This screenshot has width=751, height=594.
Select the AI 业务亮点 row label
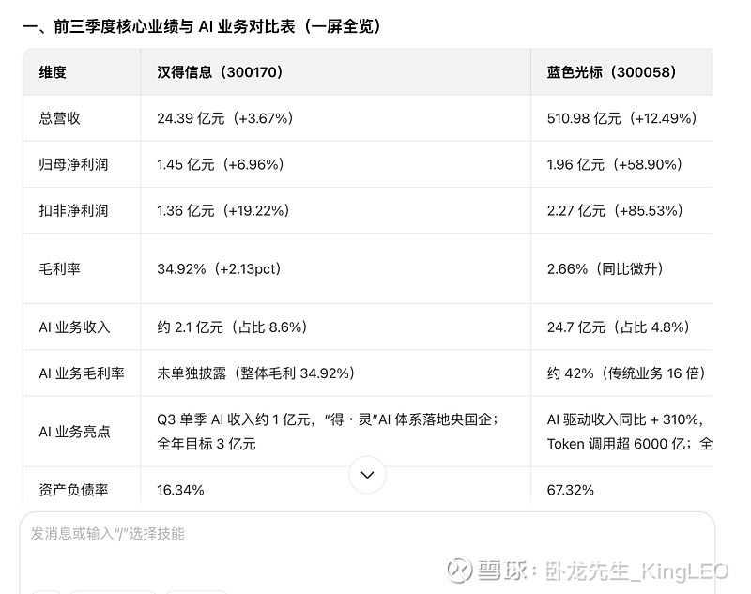pyautogui.click(x=75, y=432)
